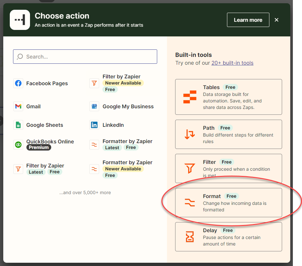Viewport: 302px width, 266px height.
Task: Select the Gmail app label
Action: coord(33,106)
